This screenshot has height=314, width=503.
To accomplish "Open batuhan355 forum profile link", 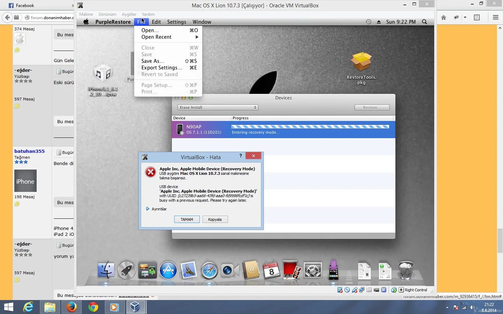I will (x=29, y=151).
